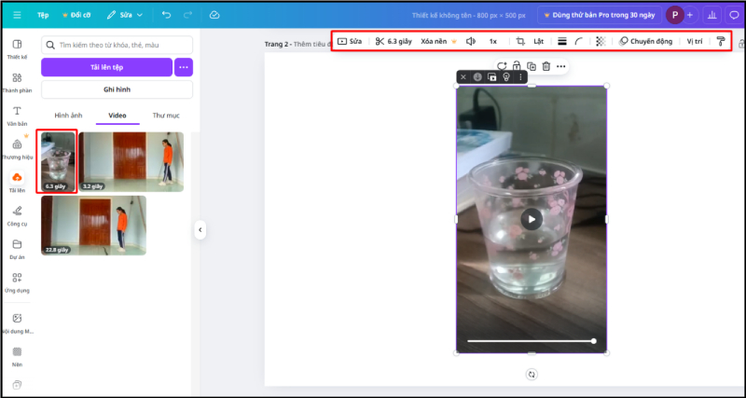Click the video progress bar on canvas
The width and height of the screenshot is (746, 398).
[530, 341]
